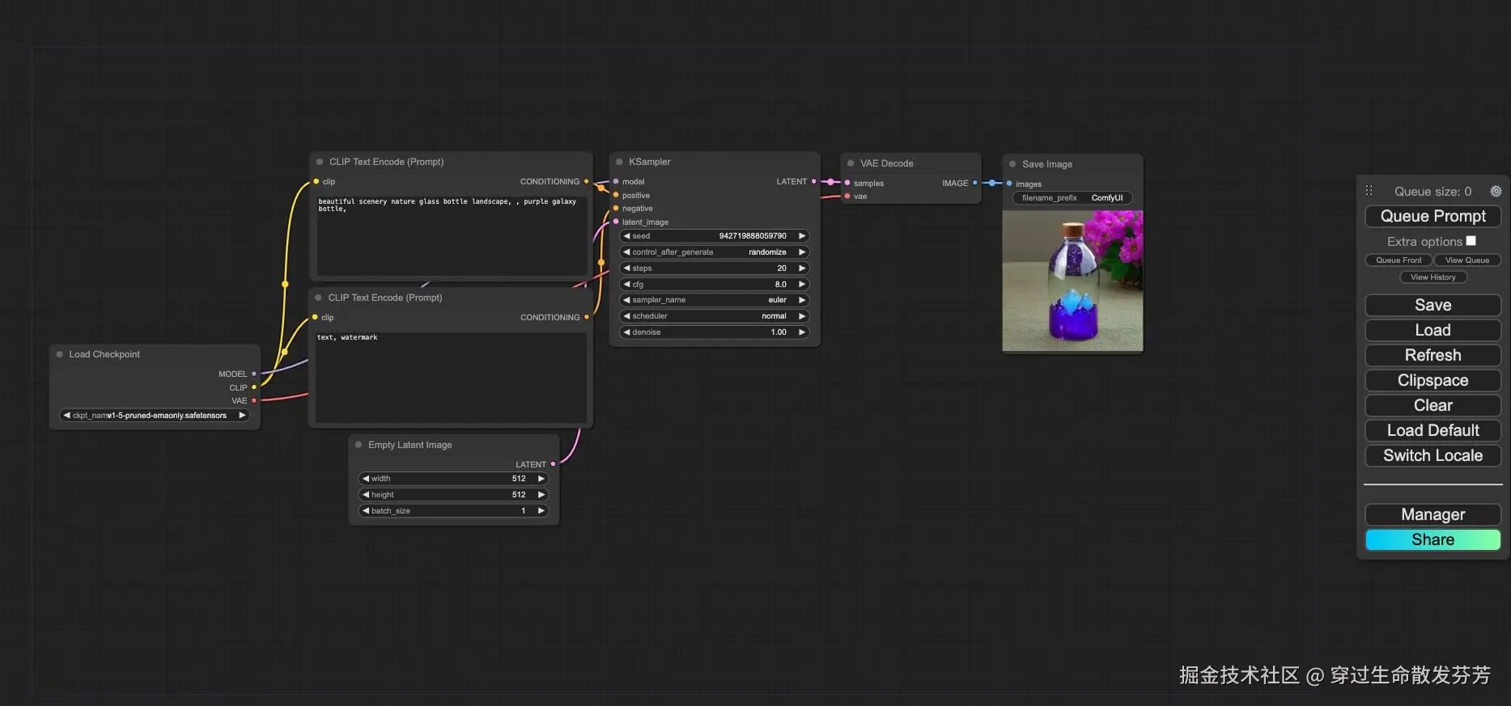Increase latent width with right arrow
1511x706 pixels.
pyautogui.click(x=541, y=479)
